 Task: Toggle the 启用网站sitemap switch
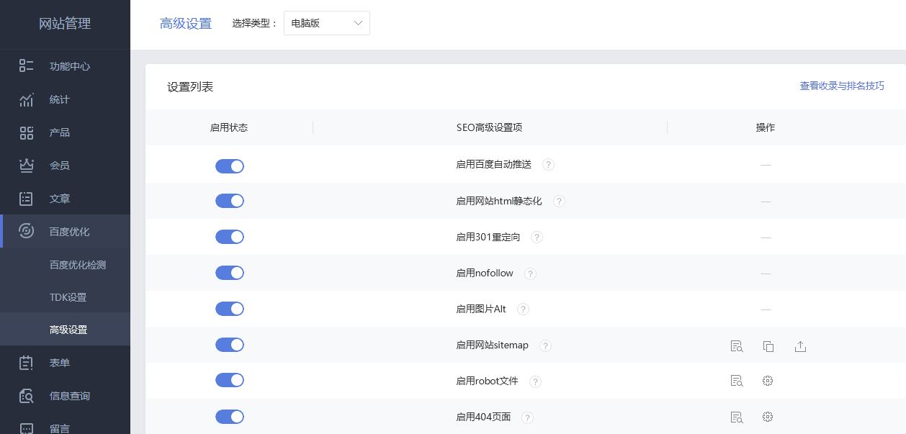pos(230,345)
